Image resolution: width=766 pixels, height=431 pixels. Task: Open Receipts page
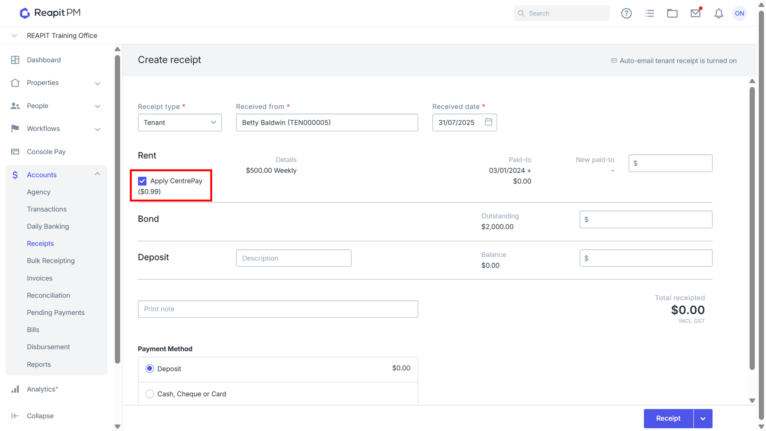(x=40, y=244)
